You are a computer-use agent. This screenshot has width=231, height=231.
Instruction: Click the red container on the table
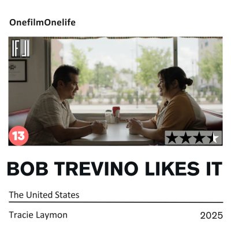tap(116, 114)
